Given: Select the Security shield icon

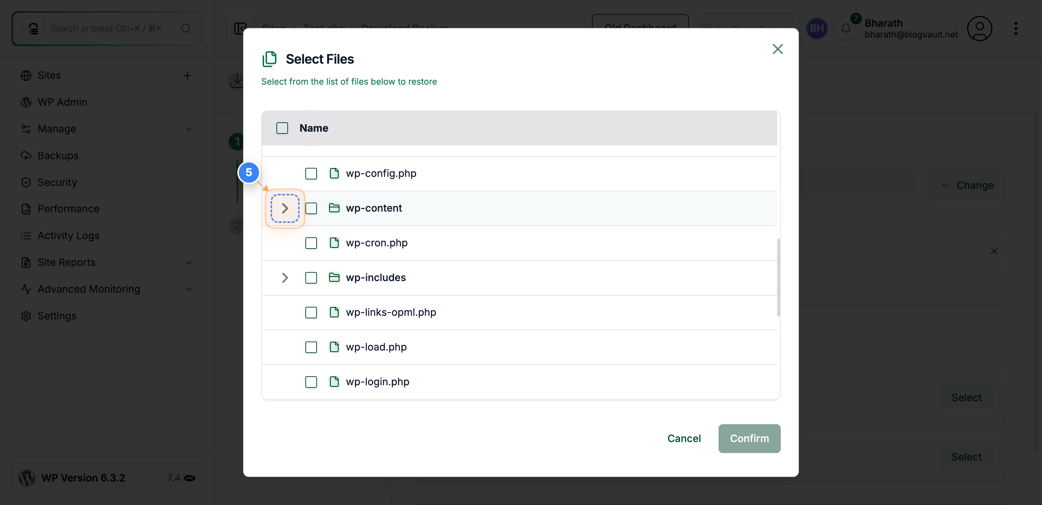Looking at the screenshot, I should click(26, 182).
